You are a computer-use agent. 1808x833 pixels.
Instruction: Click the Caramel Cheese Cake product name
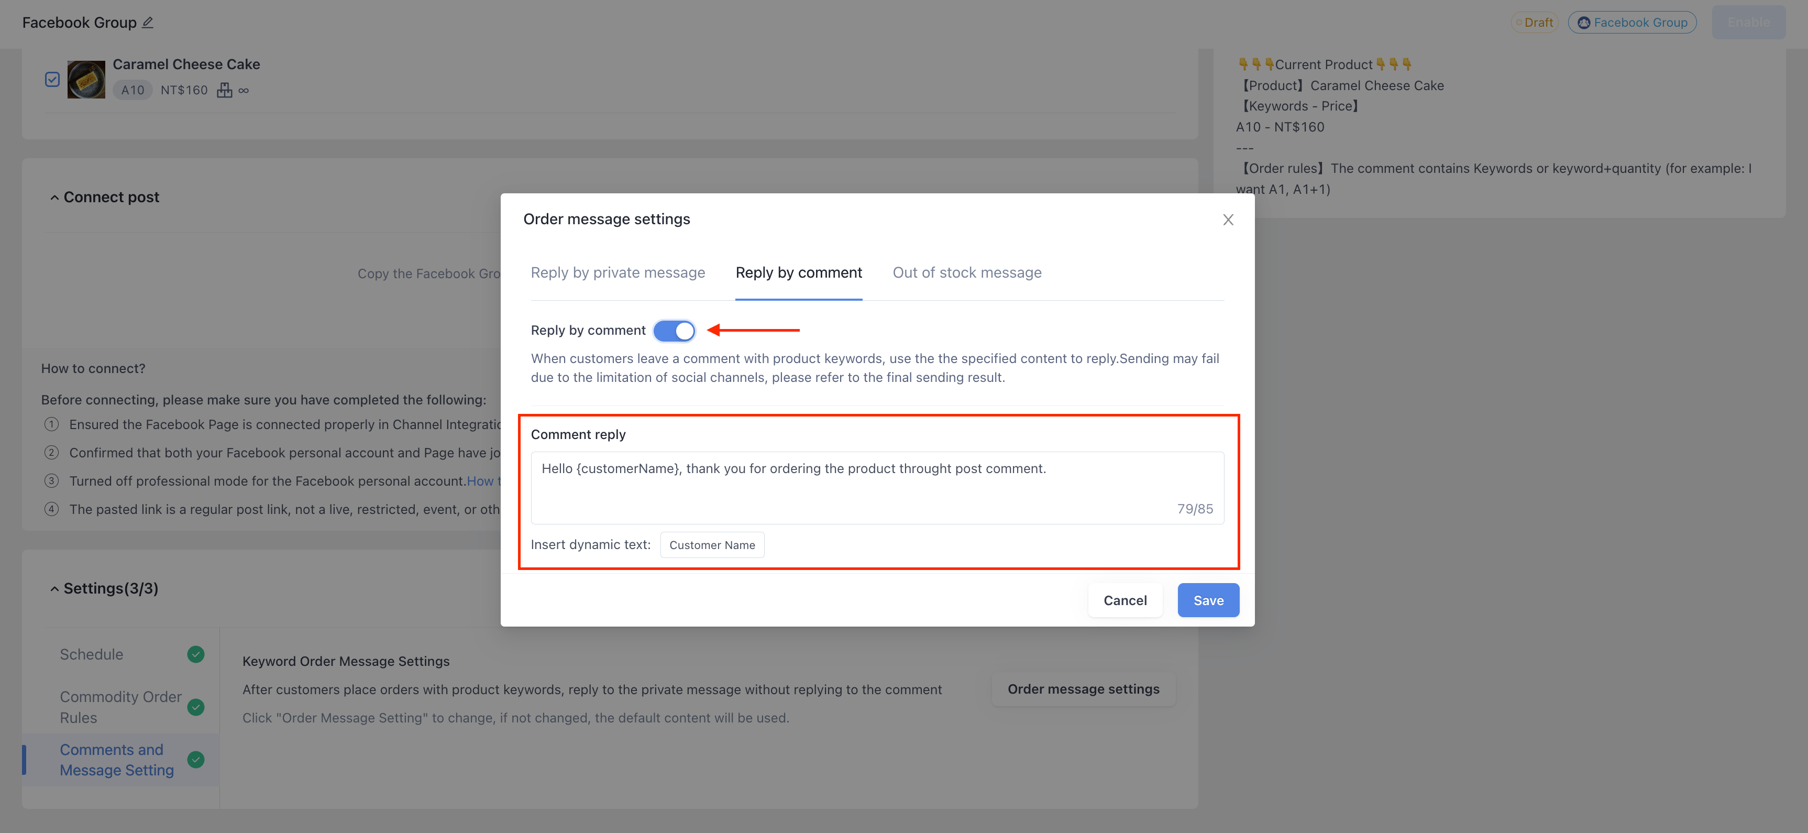click(186, 64)
